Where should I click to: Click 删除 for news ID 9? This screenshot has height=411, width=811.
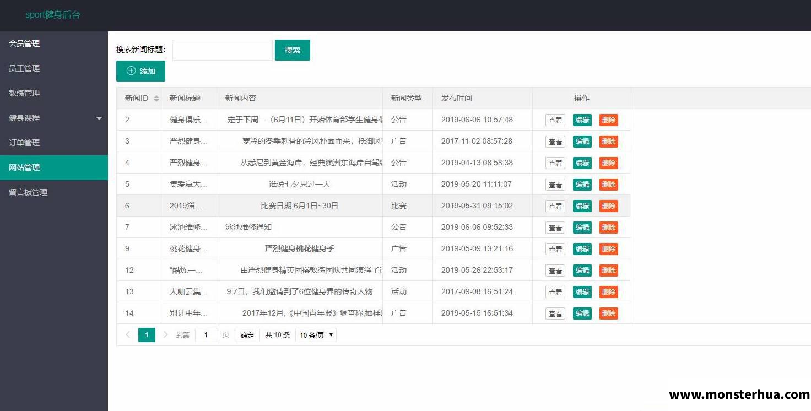click(x=609, y=249)
